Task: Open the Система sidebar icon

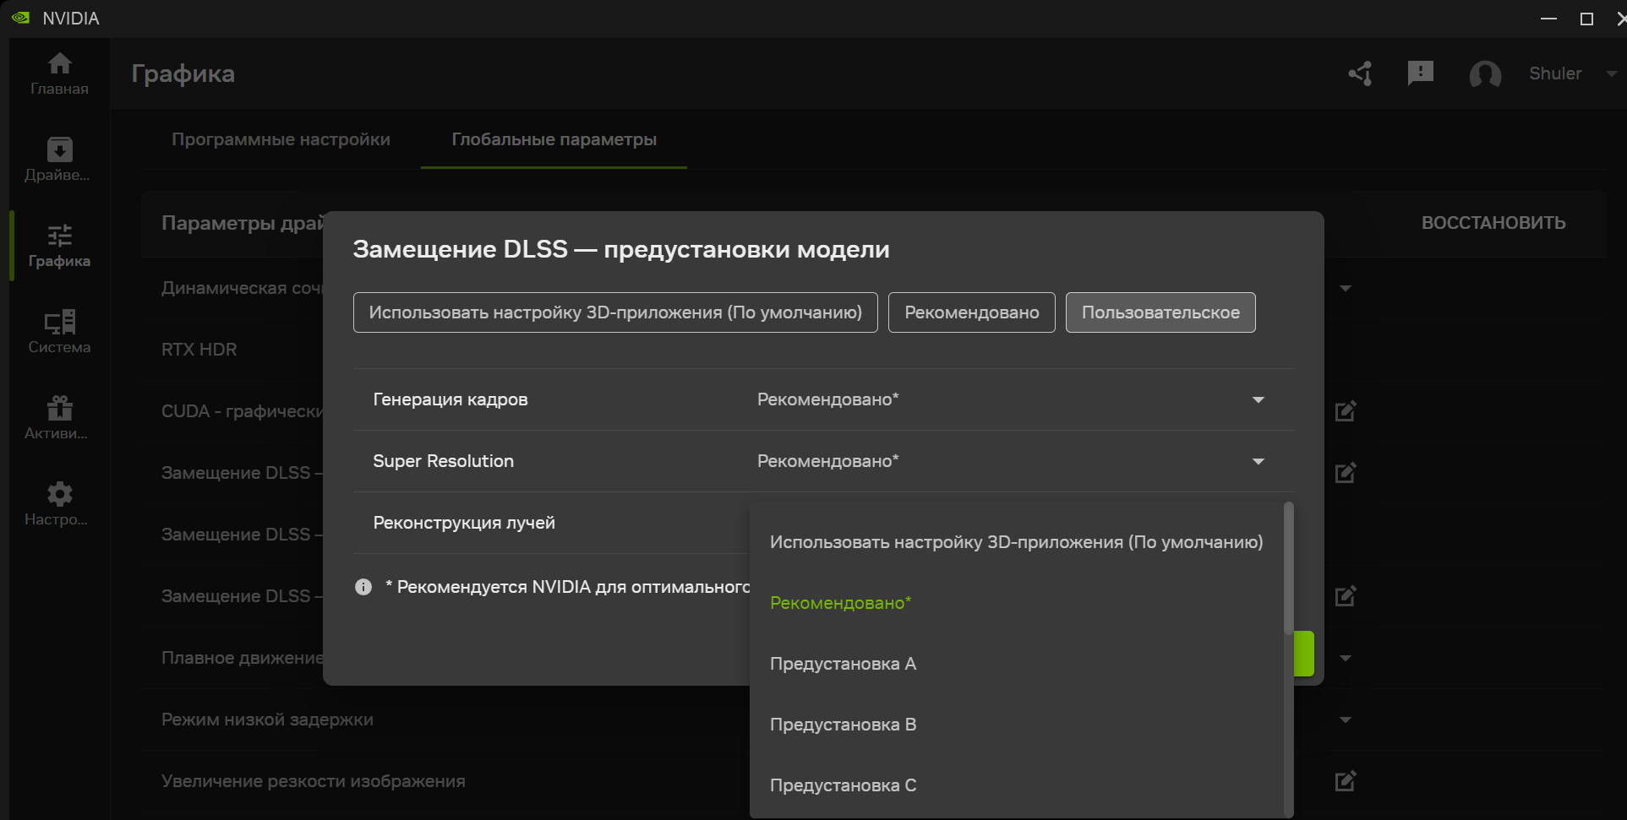Action: (x=59, y=322)
